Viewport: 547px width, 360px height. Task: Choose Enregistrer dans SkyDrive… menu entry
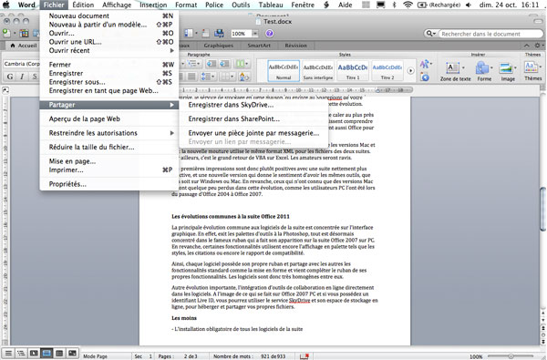coord(253,105)
